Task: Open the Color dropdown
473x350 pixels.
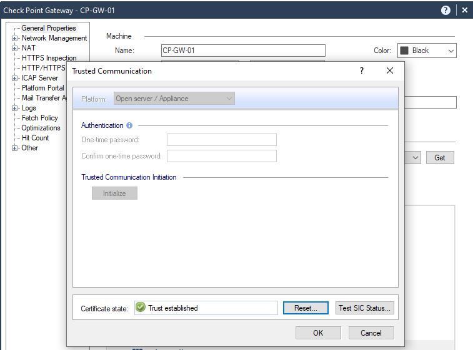Action: click(451, 51)
